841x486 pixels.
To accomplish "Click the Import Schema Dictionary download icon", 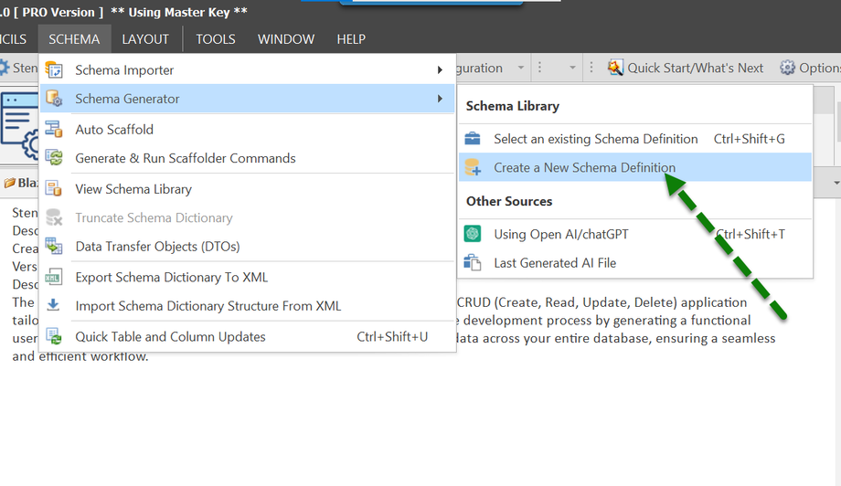I will click(54, 305).
